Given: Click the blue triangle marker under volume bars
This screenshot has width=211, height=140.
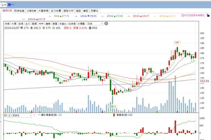Looking at the screenshot, I should click(x=177, y=112).
